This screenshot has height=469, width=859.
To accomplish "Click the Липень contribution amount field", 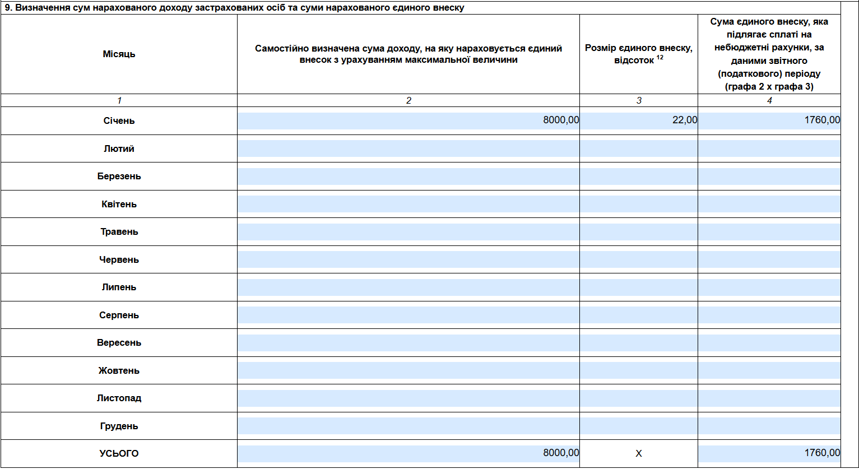I will [x=769, y=287].
